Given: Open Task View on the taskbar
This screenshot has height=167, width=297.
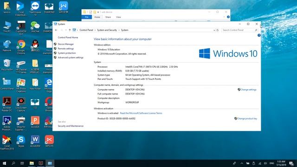Looking at the screenshot, I should pos(22,163).
